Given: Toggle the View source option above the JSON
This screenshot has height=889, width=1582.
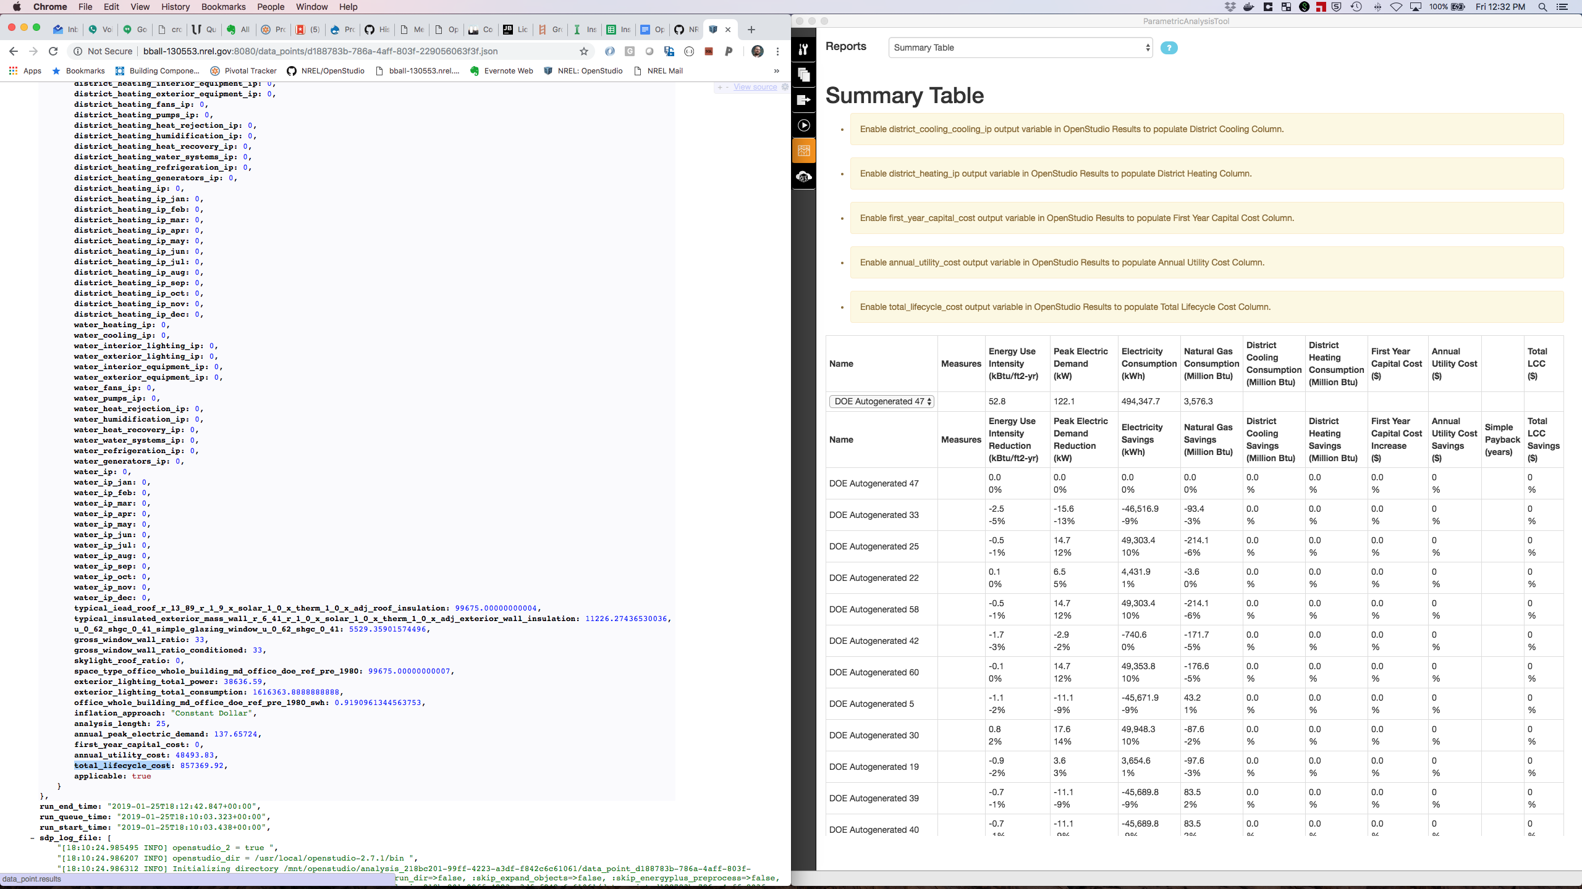Looking at the screenshot, I should (755, 86).
